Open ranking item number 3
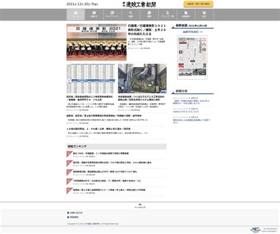The image size is (280, 234). (105, 172)
